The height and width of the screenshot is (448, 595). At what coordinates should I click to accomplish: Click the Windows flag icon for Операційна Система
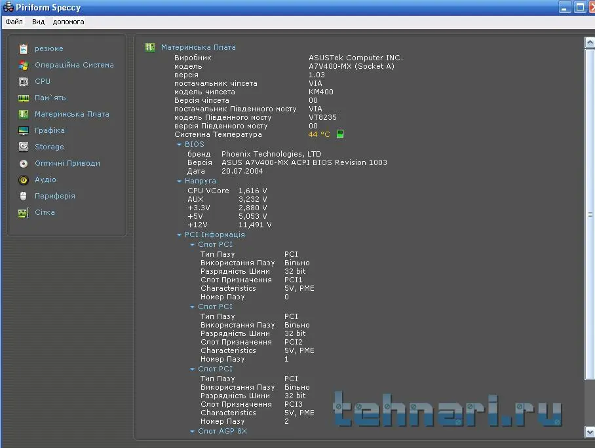(x=24, y=65)
